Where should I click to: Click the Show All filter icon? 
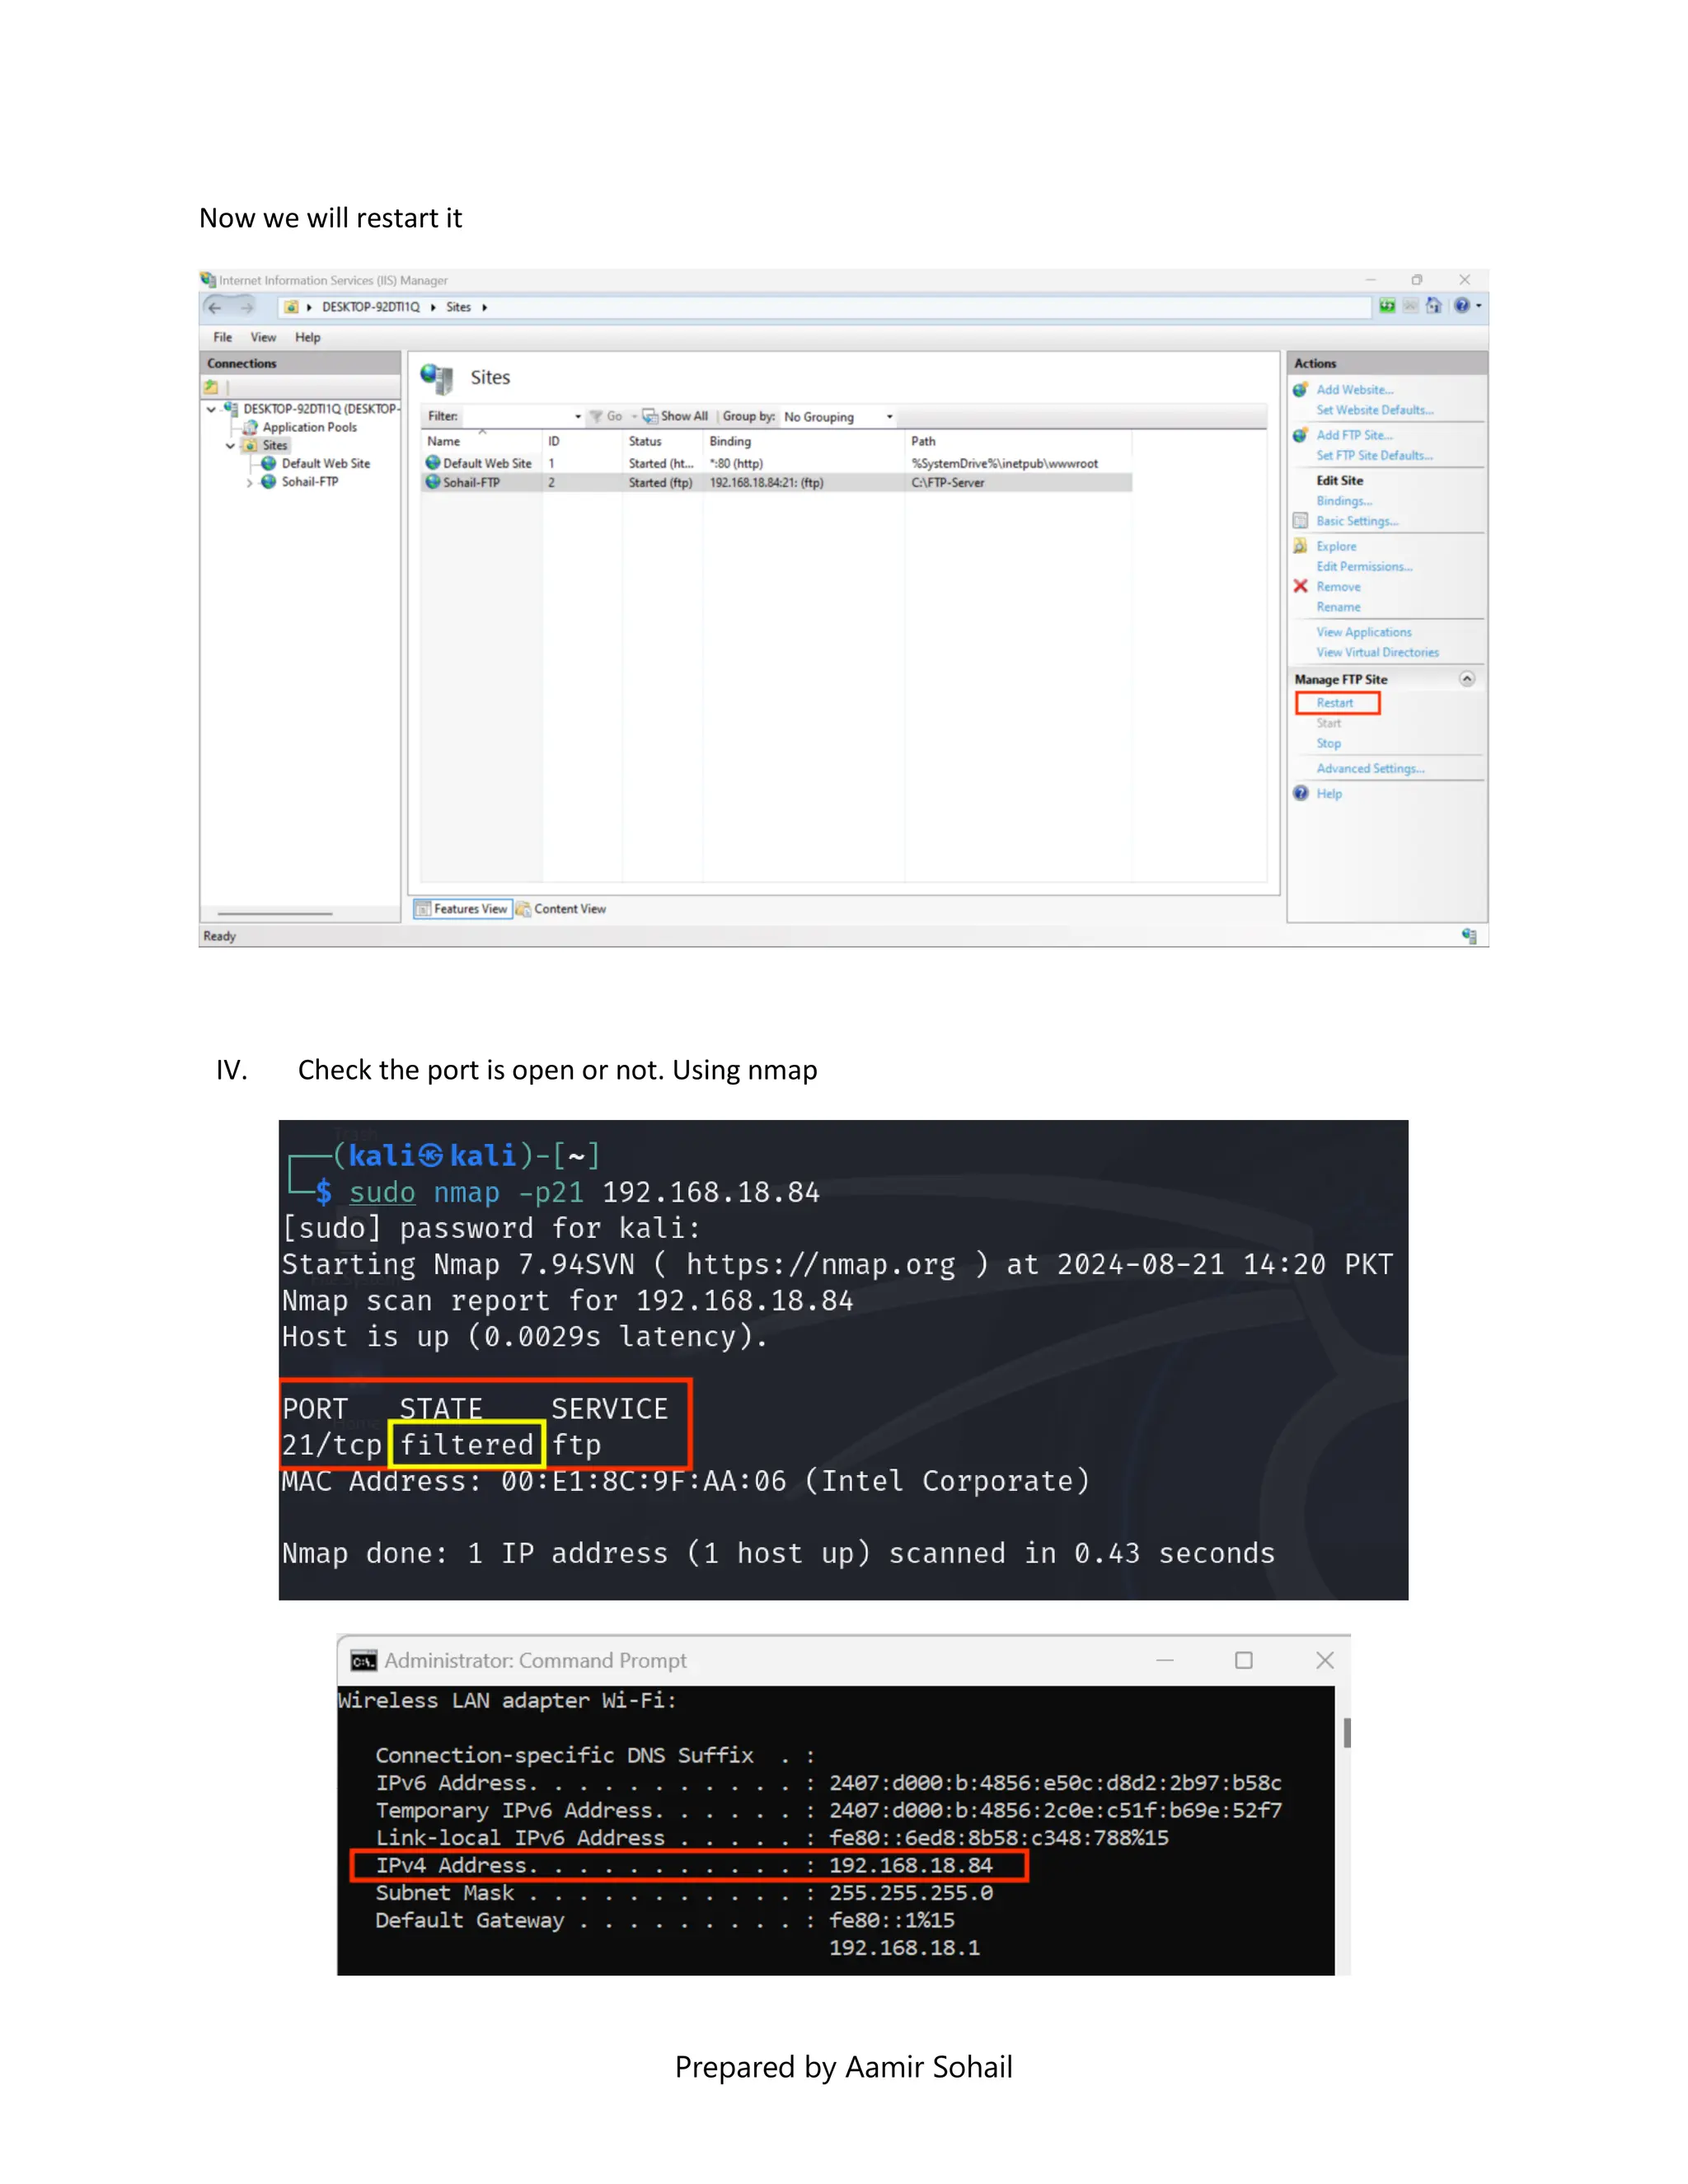[650, 416]
